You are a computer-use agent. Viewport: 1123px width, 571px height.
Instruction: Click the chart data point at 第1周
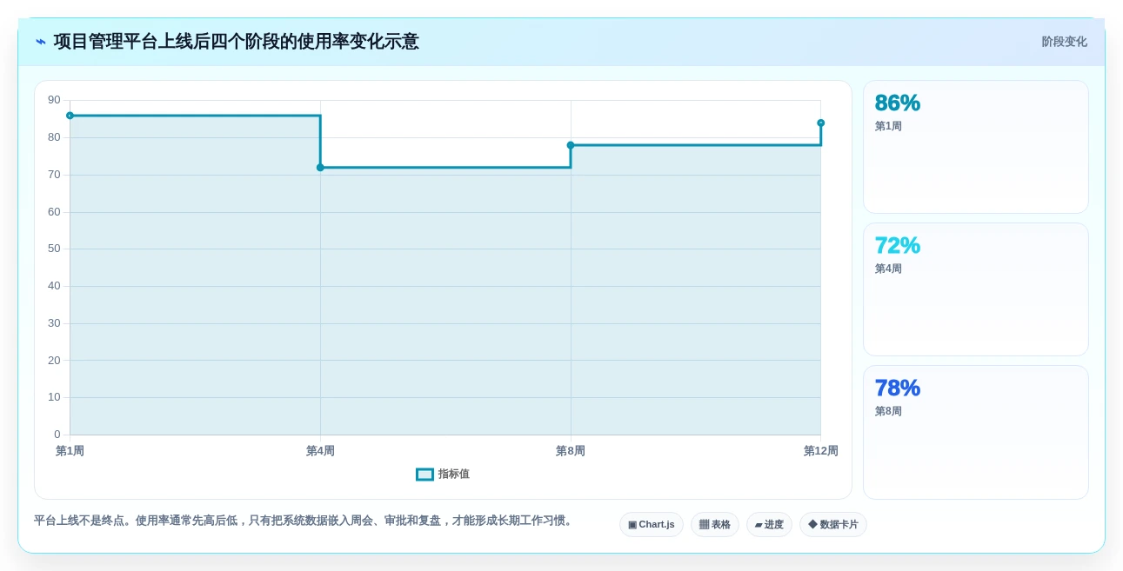(x=70, y=116)
